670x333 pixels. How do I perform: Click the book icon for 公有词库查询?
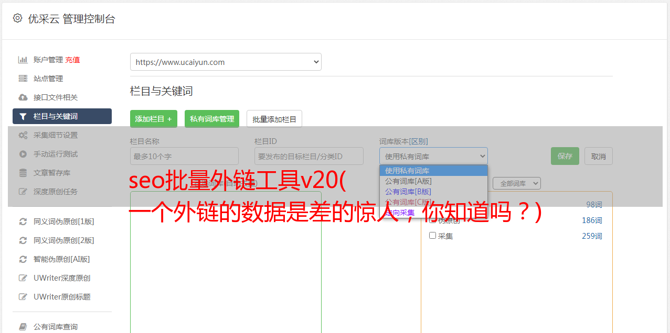coord(23,327)
